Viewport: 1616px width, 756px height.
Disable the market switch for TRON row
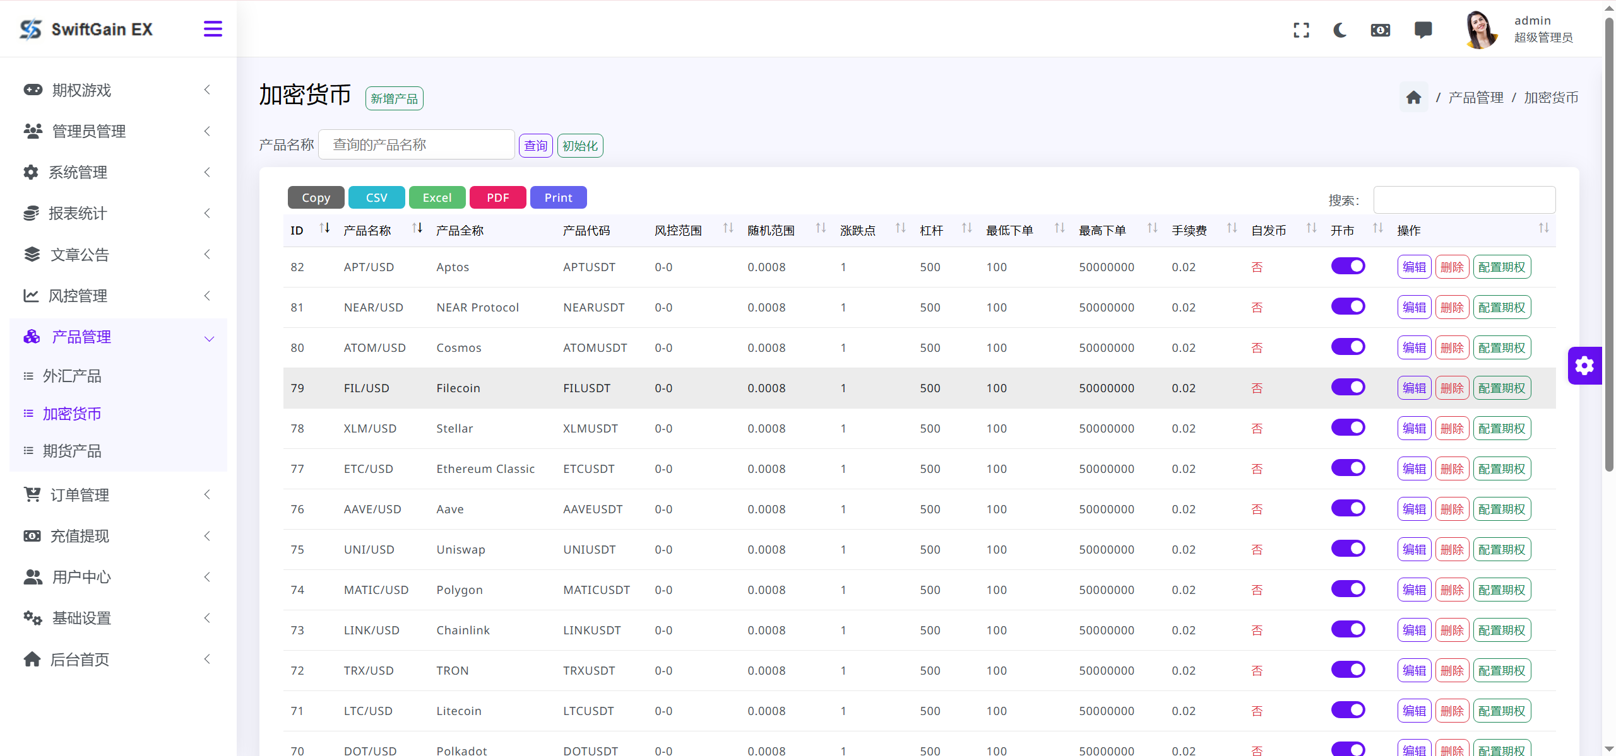pyautogui.click(x=1348, y=670)
